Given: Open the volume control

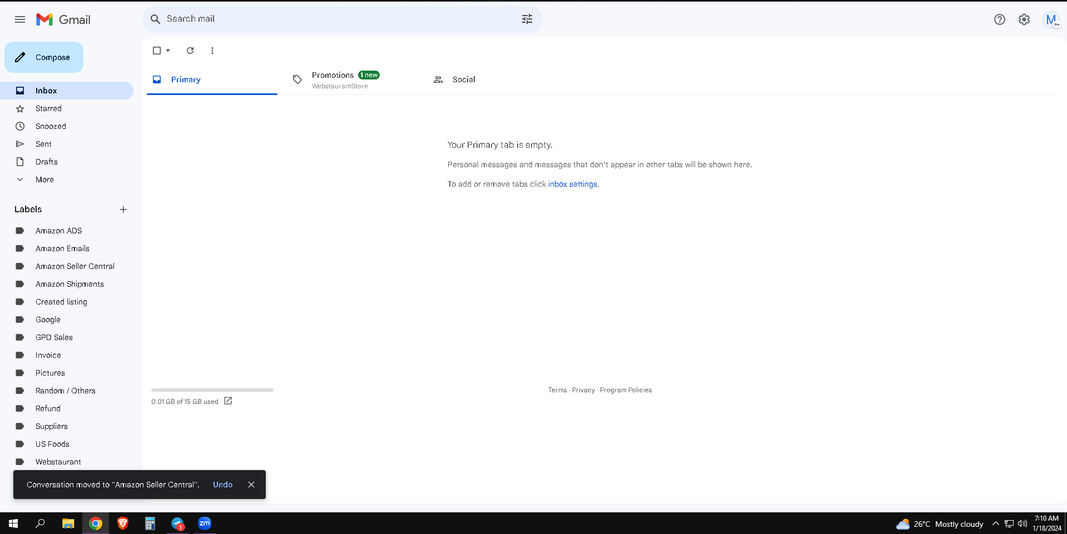Looking at the screenshot, I should click(1022, 523).
